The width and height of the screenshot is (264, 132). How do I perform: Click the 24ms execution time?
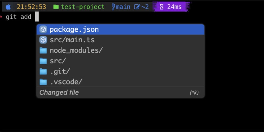[x=174, y=7]
